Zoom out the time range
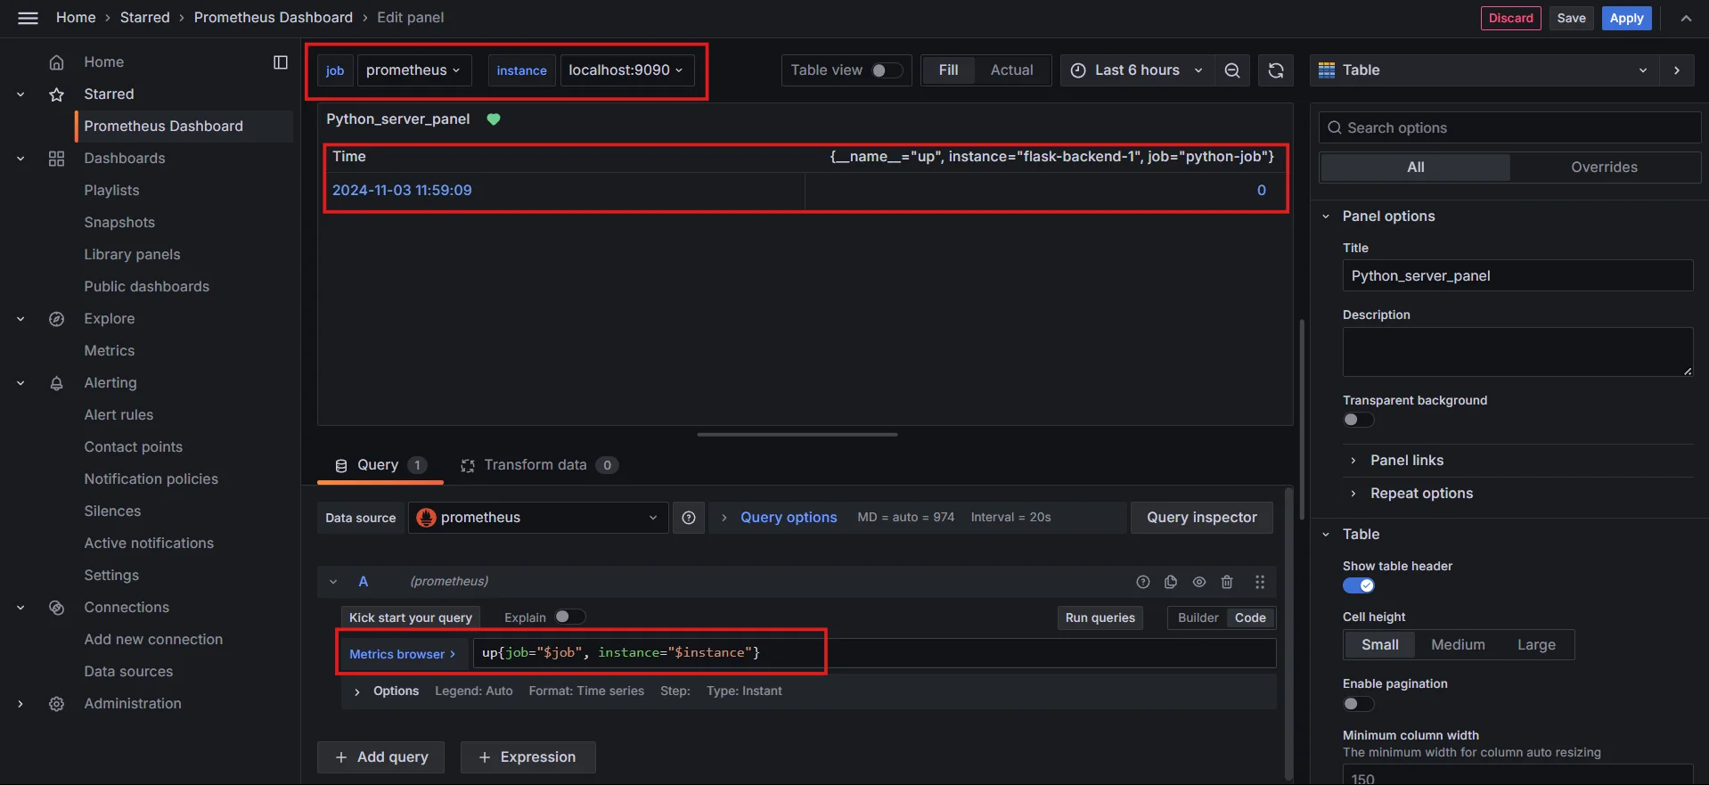1709x785 pixels. 1232,70
